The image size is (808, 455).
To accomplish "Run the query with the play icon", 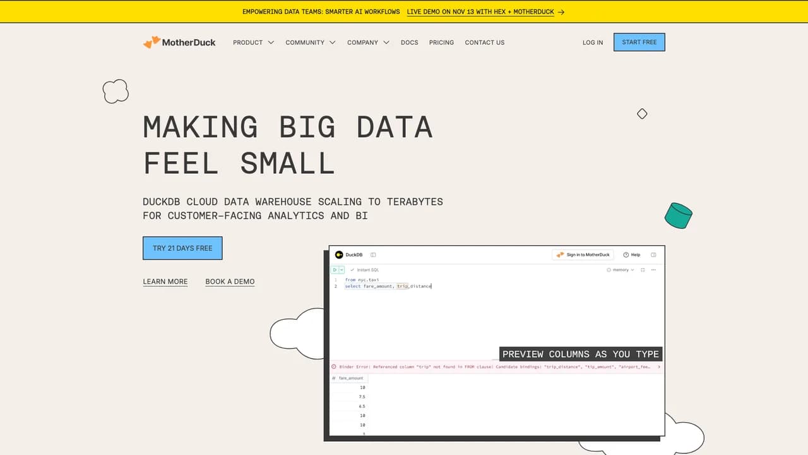I will coord(335,270).
